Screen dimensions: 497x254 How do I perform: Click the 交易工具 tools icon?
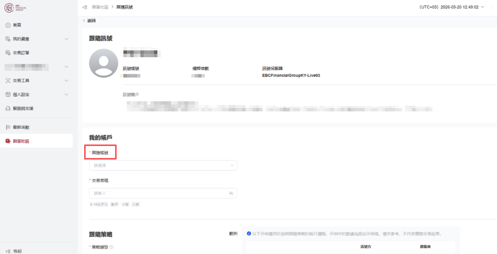pyautogui.click(x=8, y=81)
